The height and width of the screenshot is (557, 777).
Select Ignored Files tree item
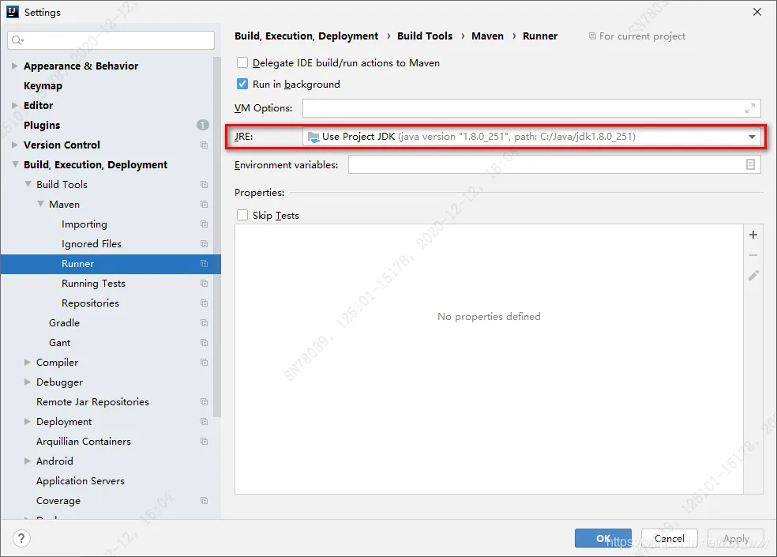pos(91,243)
